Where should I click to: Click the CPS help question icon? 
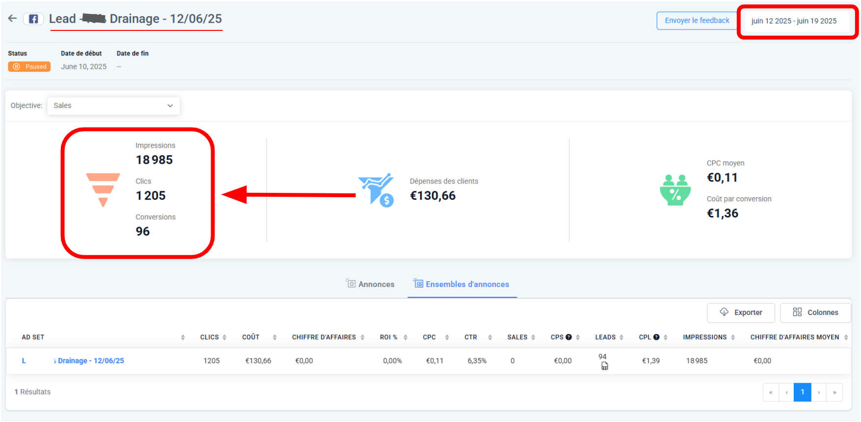pyautogui.click(x=568, y=337)
